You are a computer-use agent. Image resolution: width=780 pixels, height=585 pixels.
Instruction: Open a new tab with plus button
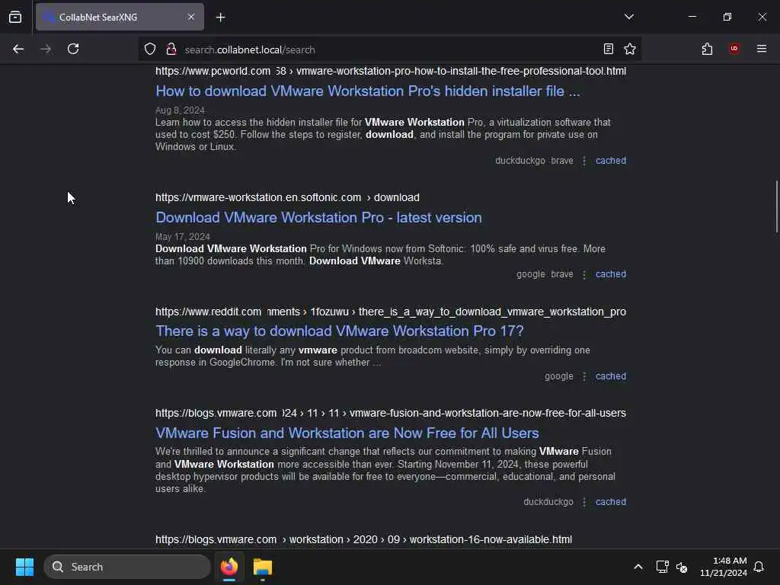click(x=220, y=17)
